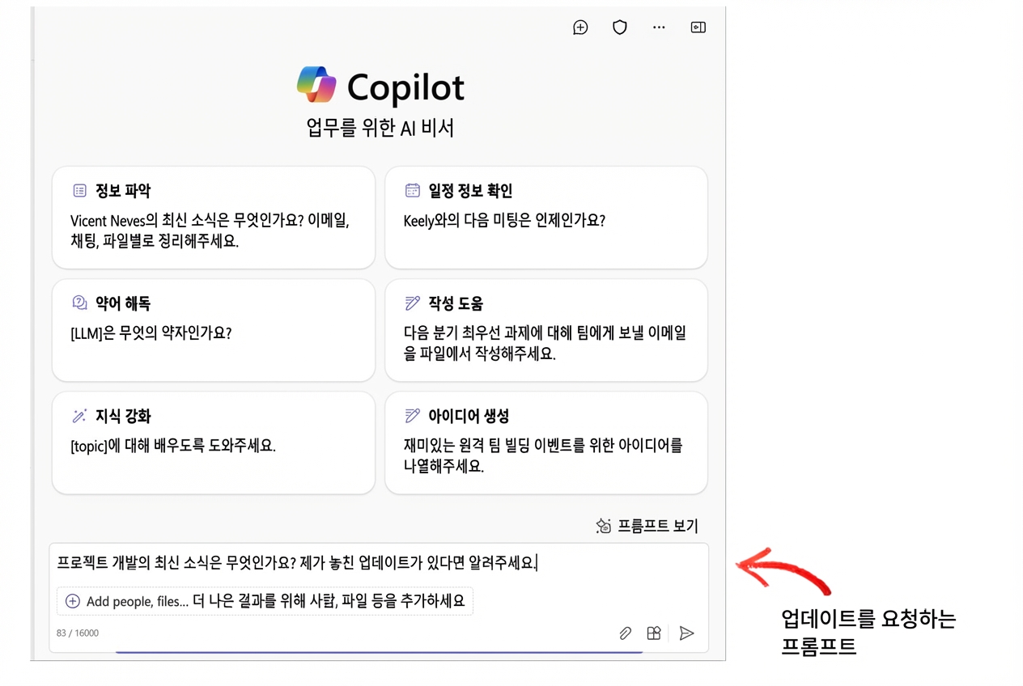Click the 일정 정보 확인 calendar icon
Screen dimensions: 1023x686
click(413, 191)
